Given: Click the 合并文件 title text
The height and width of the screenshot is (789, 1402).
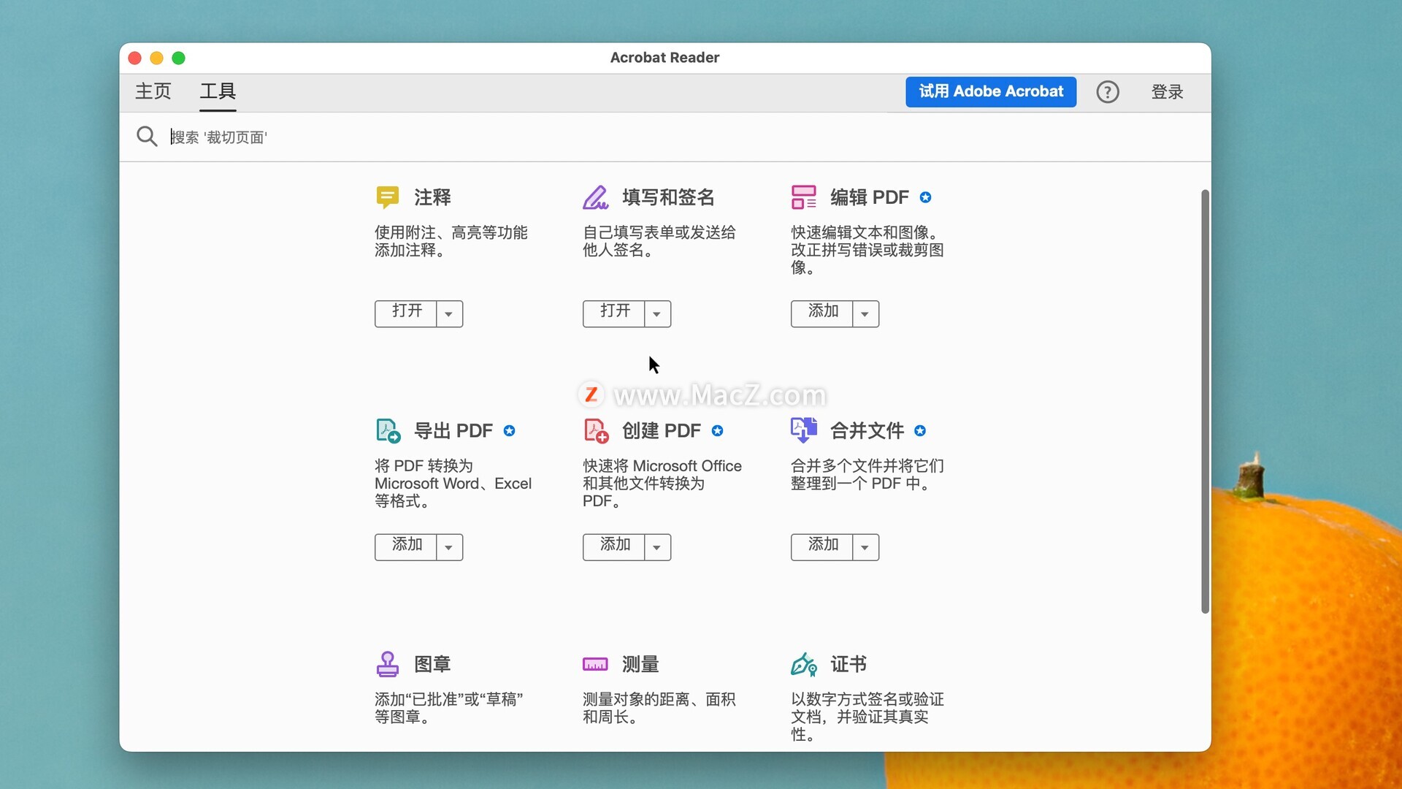Looking at the screenshot, I should point(867,431).
